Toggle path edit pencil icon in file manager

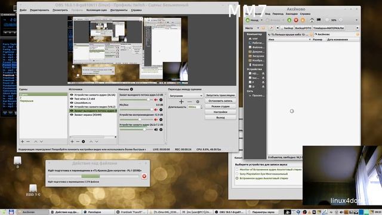click(x=271, y=28)
